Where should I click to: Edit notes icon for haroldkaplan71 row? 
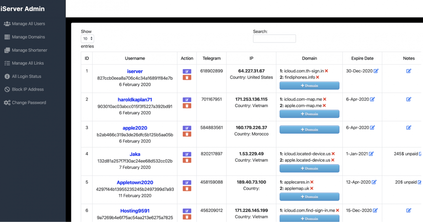[x=409, y=99]
